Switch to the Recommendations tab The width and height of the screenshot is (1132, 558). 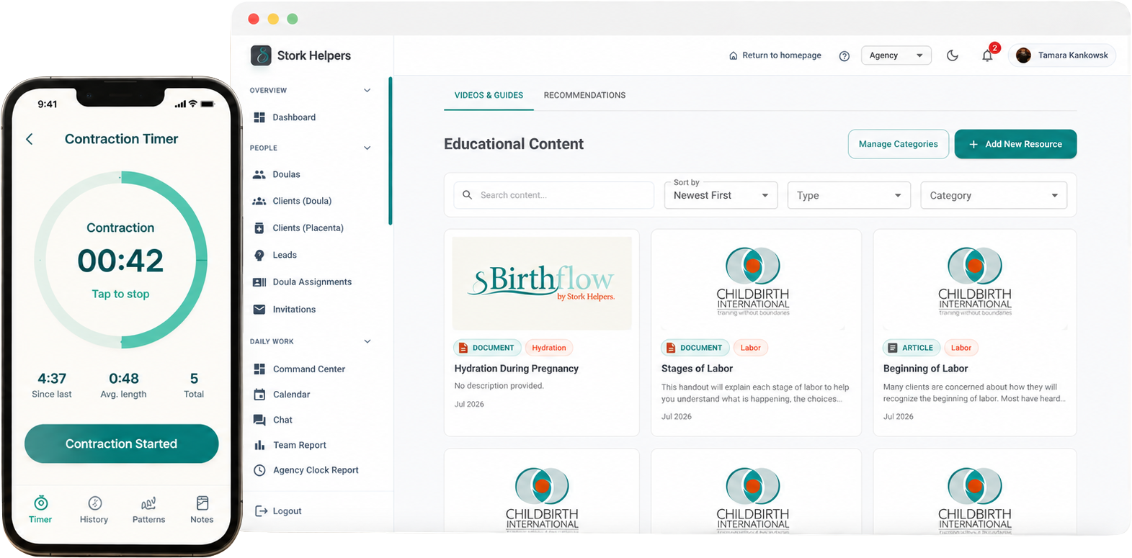coord(584,95)
